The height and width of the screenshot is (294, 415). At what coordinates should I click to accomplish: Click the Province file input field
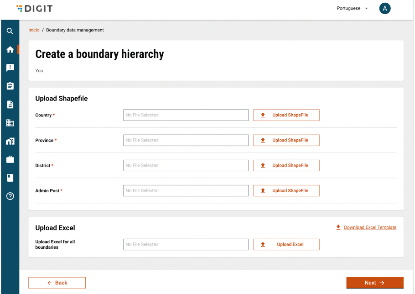(x=186, y=140)
